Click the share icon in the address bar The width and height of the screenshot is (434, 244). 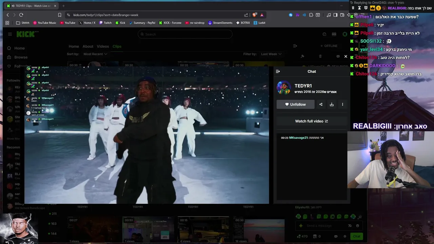point(246,15)
